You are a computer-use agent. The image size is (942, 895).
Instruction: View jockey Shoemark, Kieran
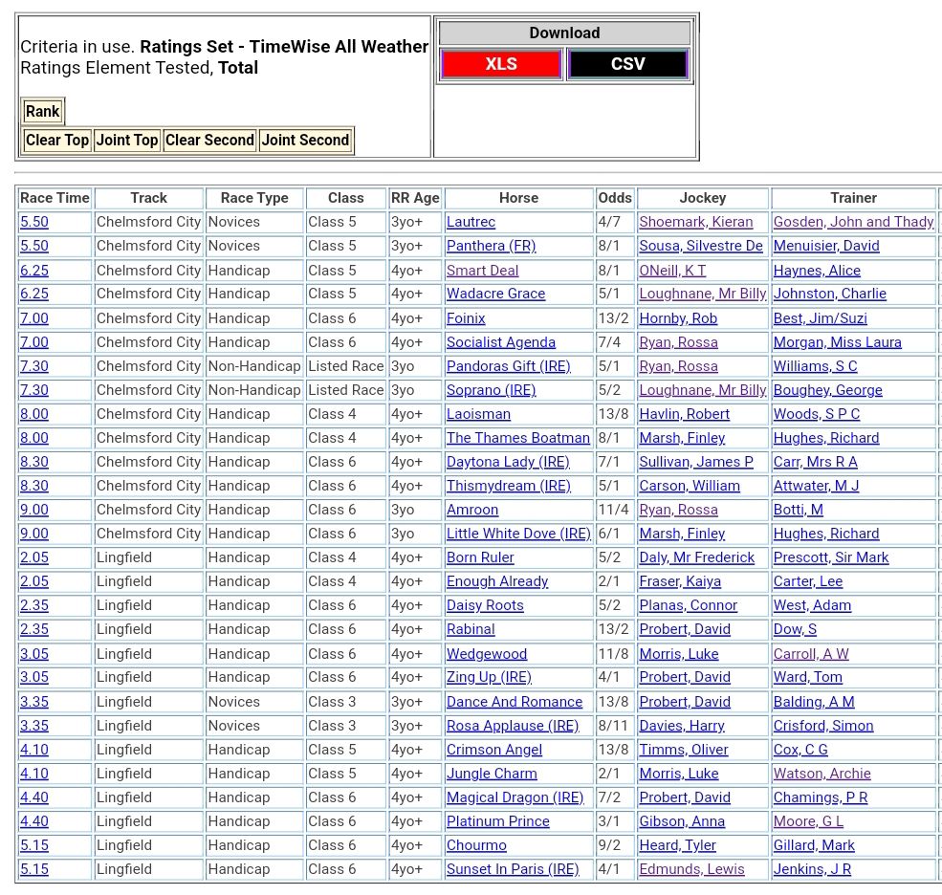pos(695,222)
